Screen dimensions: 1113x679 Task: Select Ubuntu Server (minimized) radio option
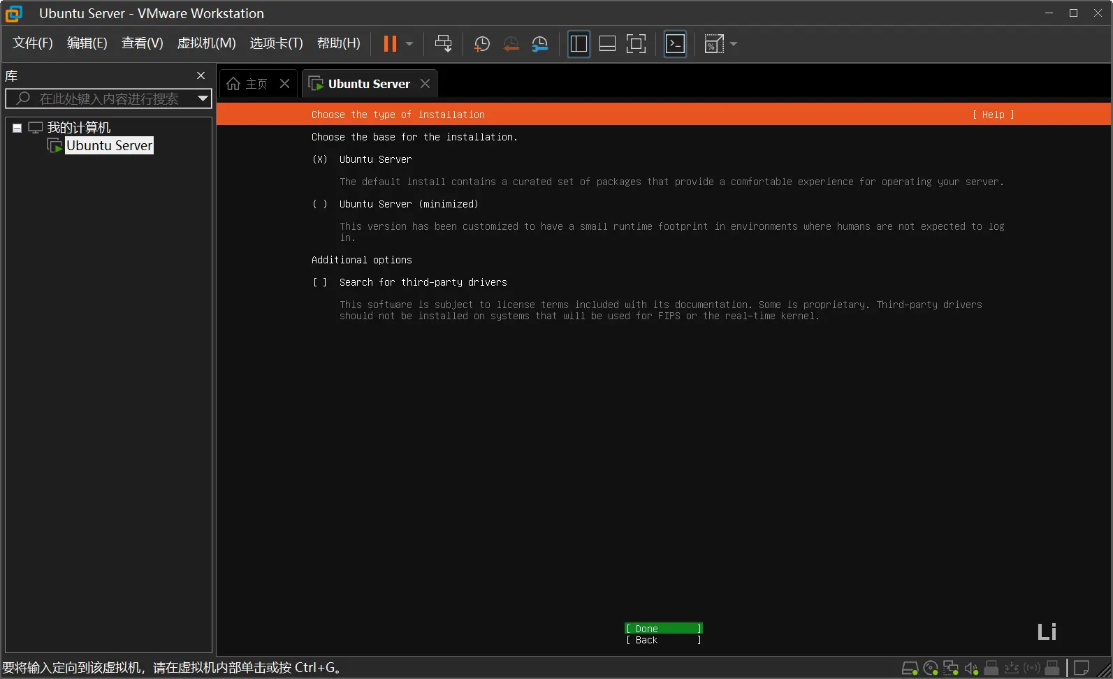point(320,204)
